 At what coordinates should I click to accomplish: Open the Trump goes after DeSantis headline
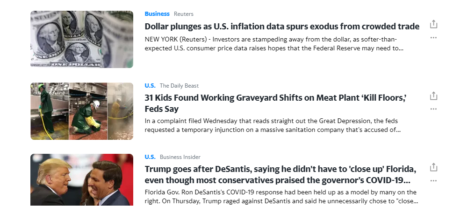pyautogui.click(x=280, y=175)
